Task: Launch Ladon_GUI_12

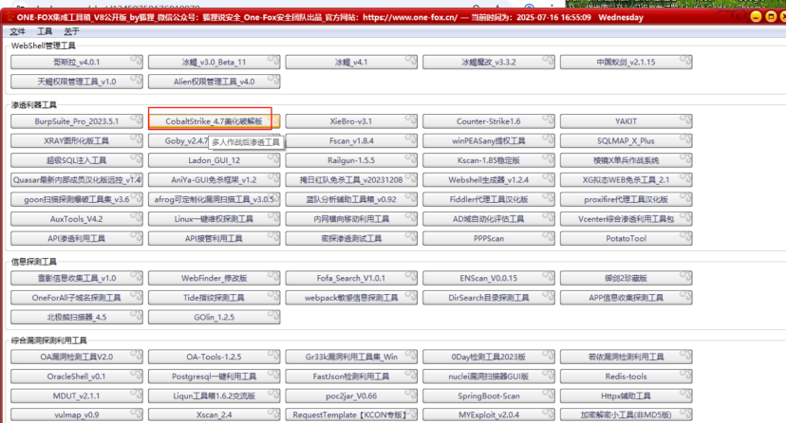Action: coord(215,160)
